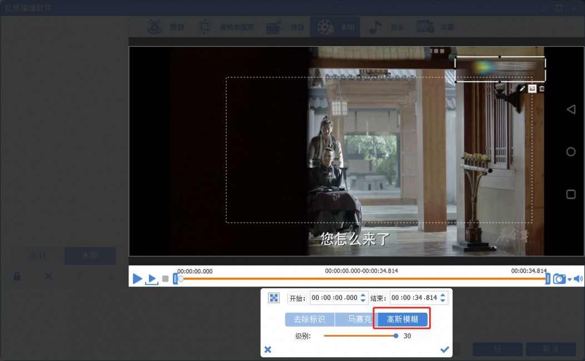585x361 pixels.
Task: Decrease the 结束 end time value
Action: pyautogui.click(x=443, y=300)
